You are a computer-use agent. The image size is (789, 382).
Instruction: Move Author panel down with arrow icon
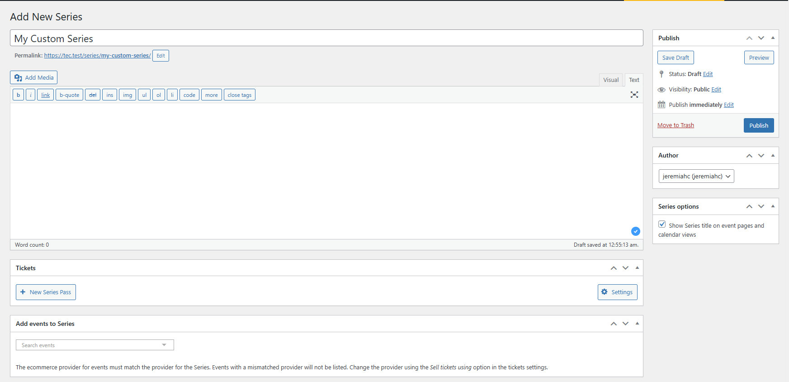click(761, 155)
